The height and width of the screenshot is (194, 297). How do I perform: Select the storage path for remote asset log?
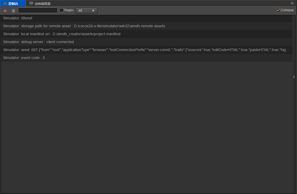[x=146, y=26]
